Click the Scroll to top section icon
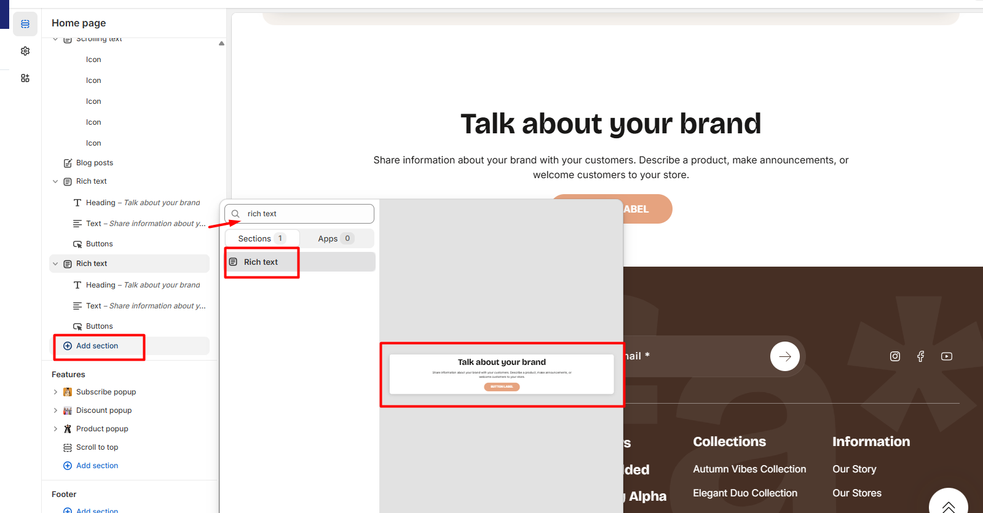983x513 pixels. [x=68, y=447]
